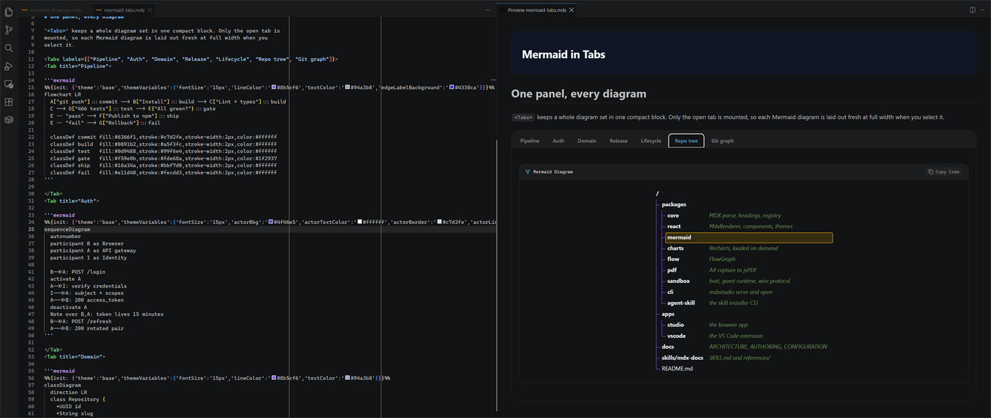Close the Preview mermaid-tabs.mdx tab
This screenshot has width=991, height=418.
[x=571, y=10]
